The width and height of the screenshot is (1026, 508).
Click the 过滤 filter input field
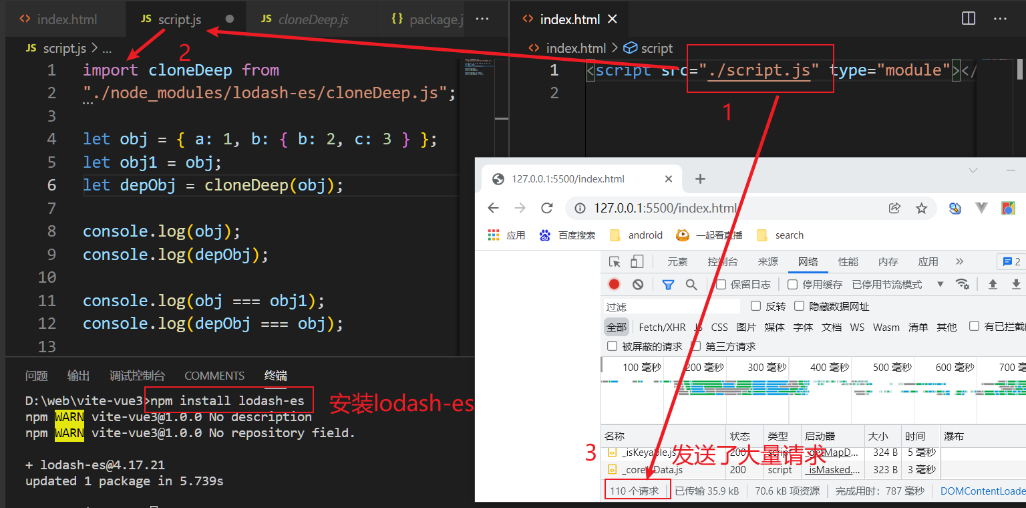pyautogui.click(x=668, y=306)
